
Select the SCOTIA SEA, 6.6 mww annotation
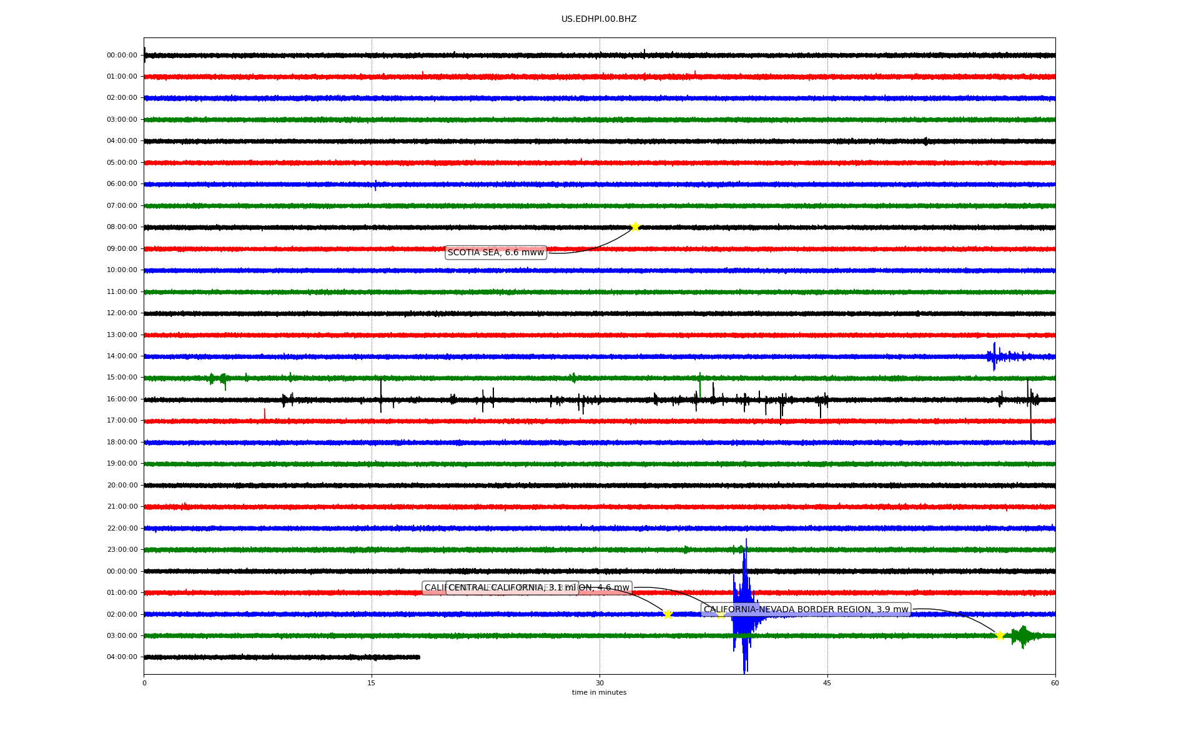[496, 253]
